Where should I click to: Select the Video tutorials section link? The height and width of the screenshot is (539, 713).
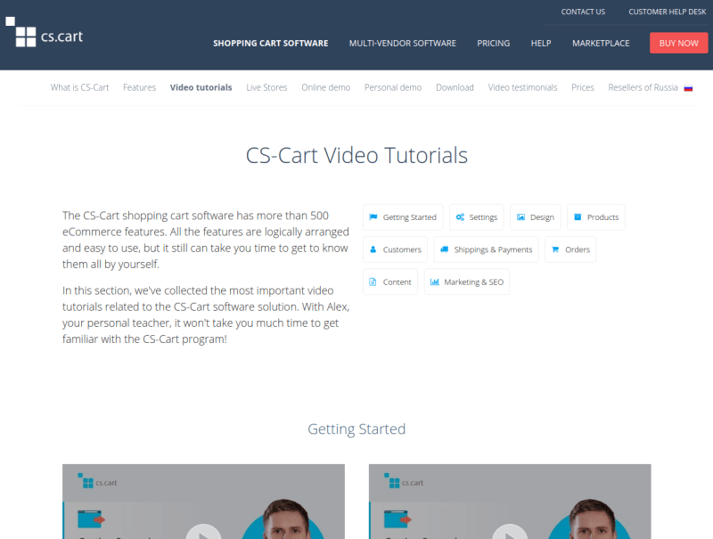(201, 87)
